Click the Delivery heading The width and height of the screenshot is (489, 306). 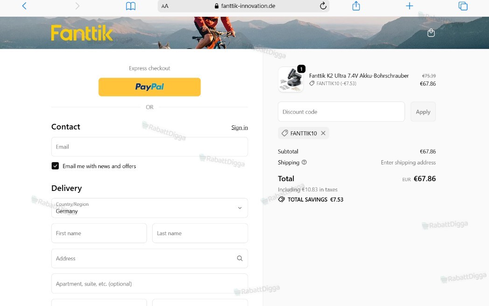pyautogui.click(x=66, y=188)
